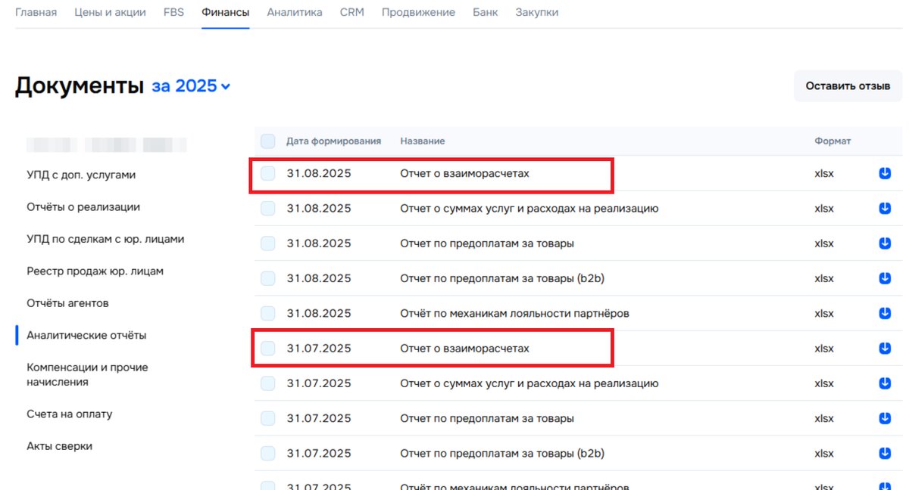Open Реестр продаж юр. лицам section
The width and height of the screenshot is (909, 490).
point(95,271)
